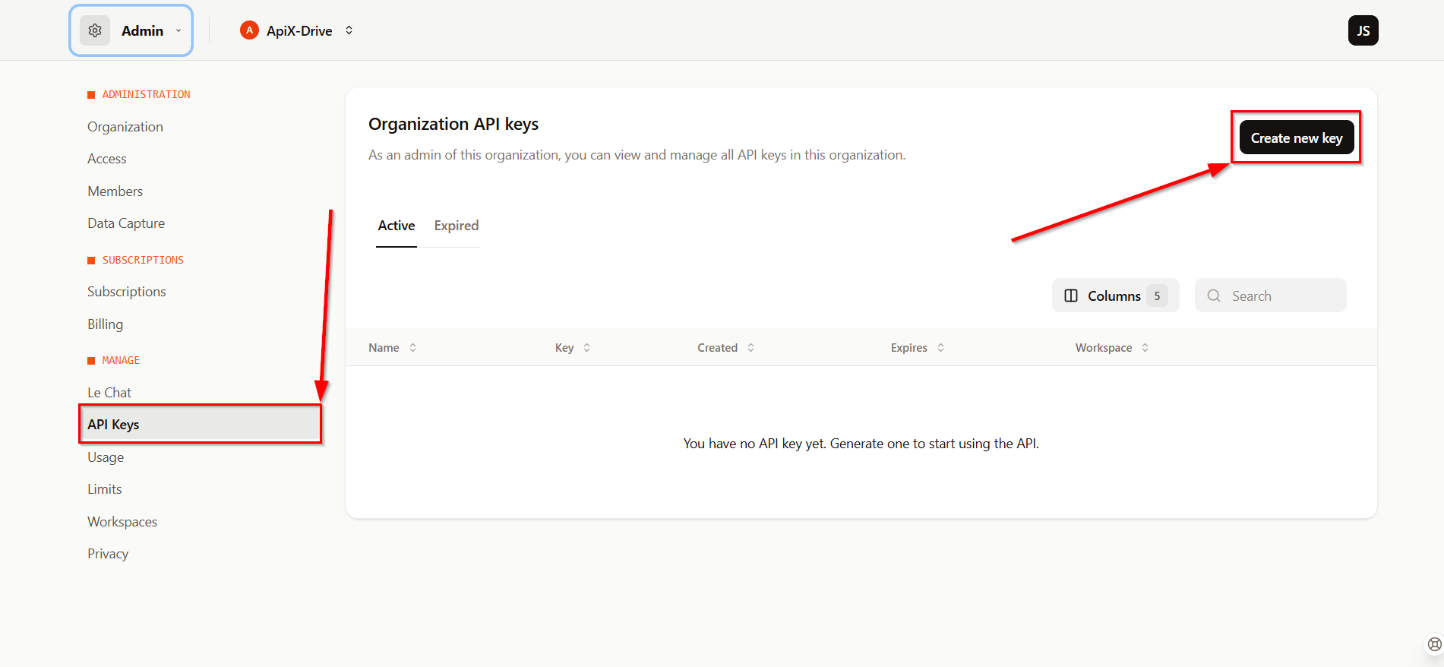Screen dimensions: 1444x667
Task: Open the Columns selector dropdown
Action: [x=1115, y=296]
